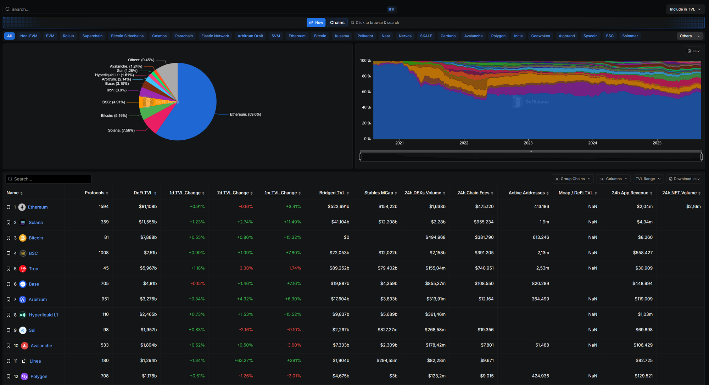Screen dimensions: 709x385
Task: Bookmark the Ethereum row
Action: coord(9,207)
